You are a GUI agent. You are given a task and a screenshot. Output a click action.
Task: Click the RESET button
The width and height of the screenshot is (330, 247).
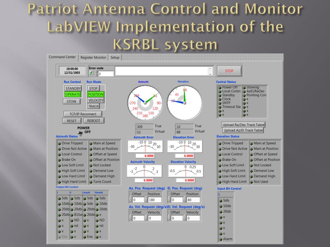click(x=72, y=121)
